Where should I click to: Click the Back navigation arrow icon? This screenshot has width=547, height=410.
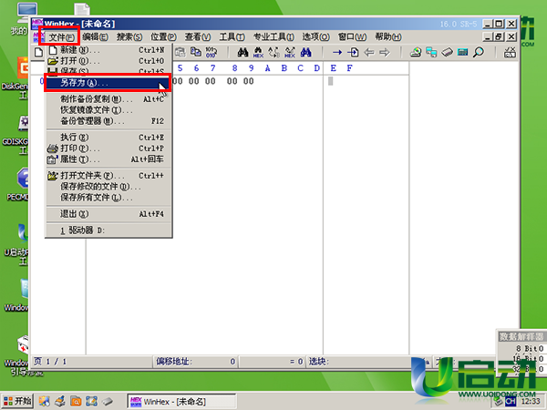[368, 53]
